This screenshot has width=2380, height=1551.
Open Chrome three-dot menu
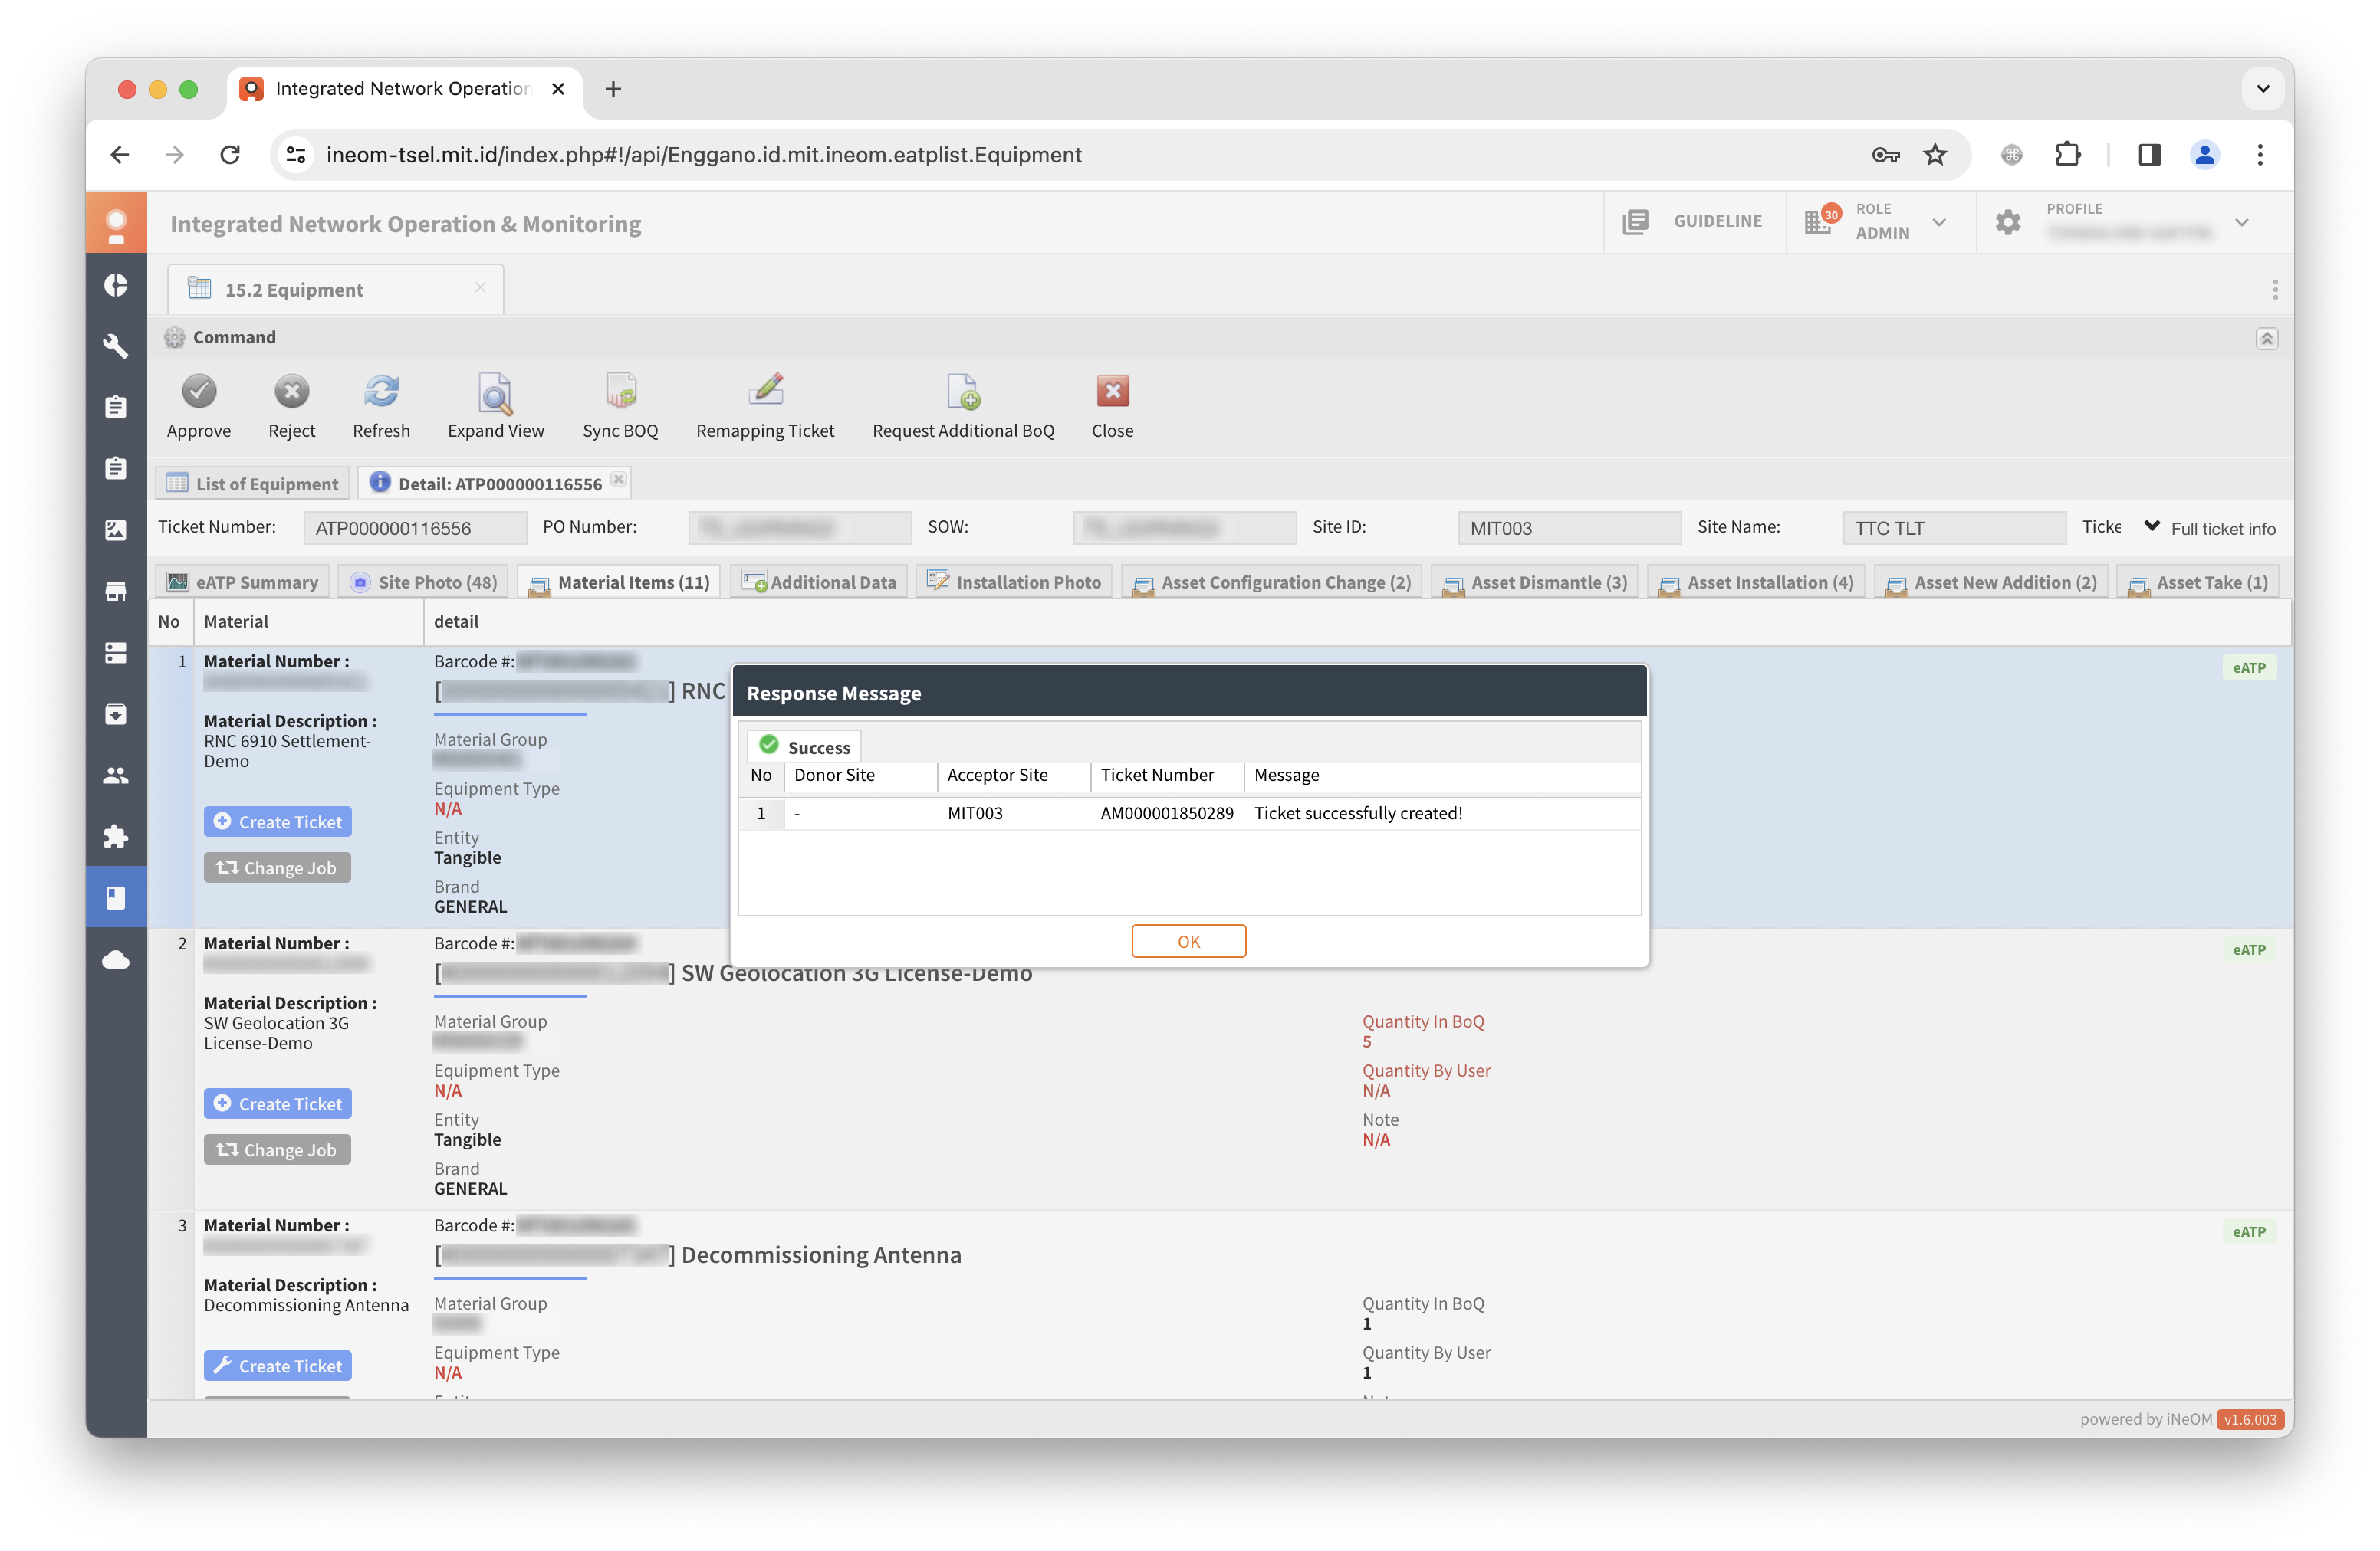pos(2259,155)
